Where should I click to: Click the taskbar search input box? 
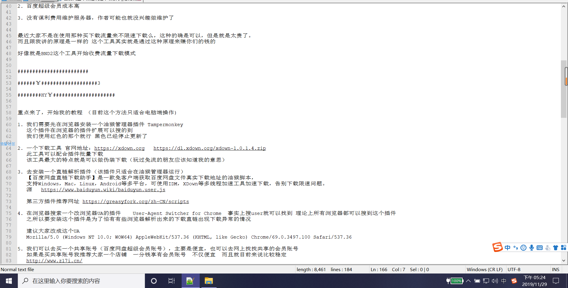click(81, 281)
